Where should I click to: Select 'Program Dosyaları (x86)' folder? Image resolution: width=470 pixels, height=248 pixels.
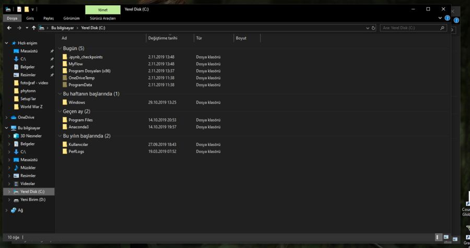[89, 71]
